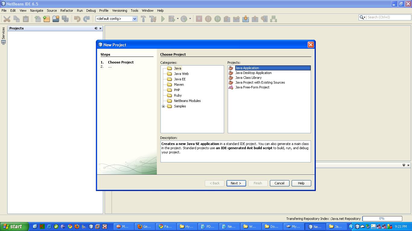The height and width of the screenshot is (231, 412).
Task: Click the repository index progress bar
Action: (x=382, y=219)
